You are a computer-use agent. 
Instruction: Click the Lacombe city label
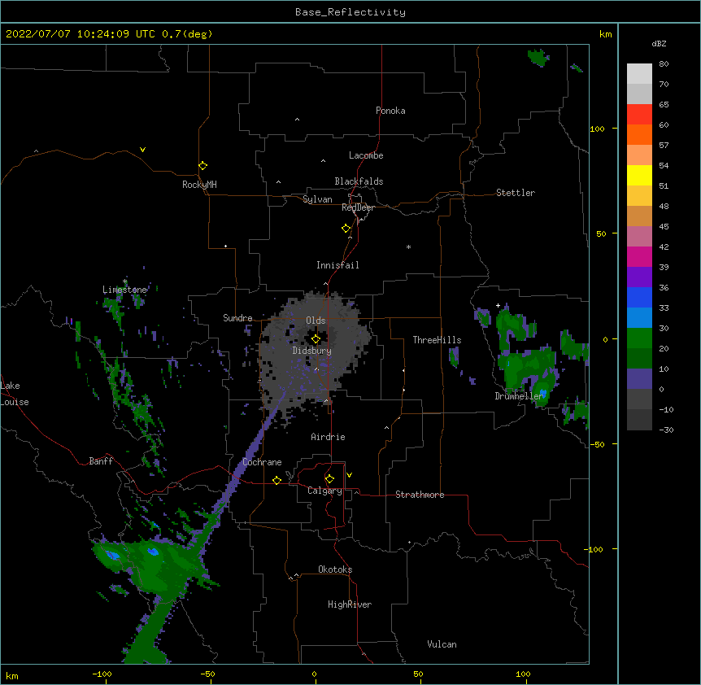[x=366, y=155]
